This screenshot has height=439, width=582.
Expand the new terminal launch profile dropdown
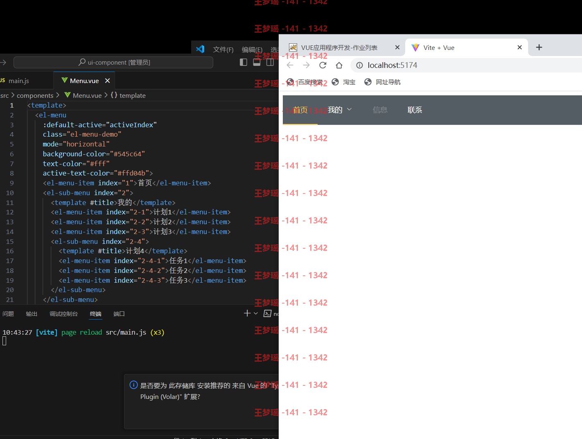[x=256, y=313]
